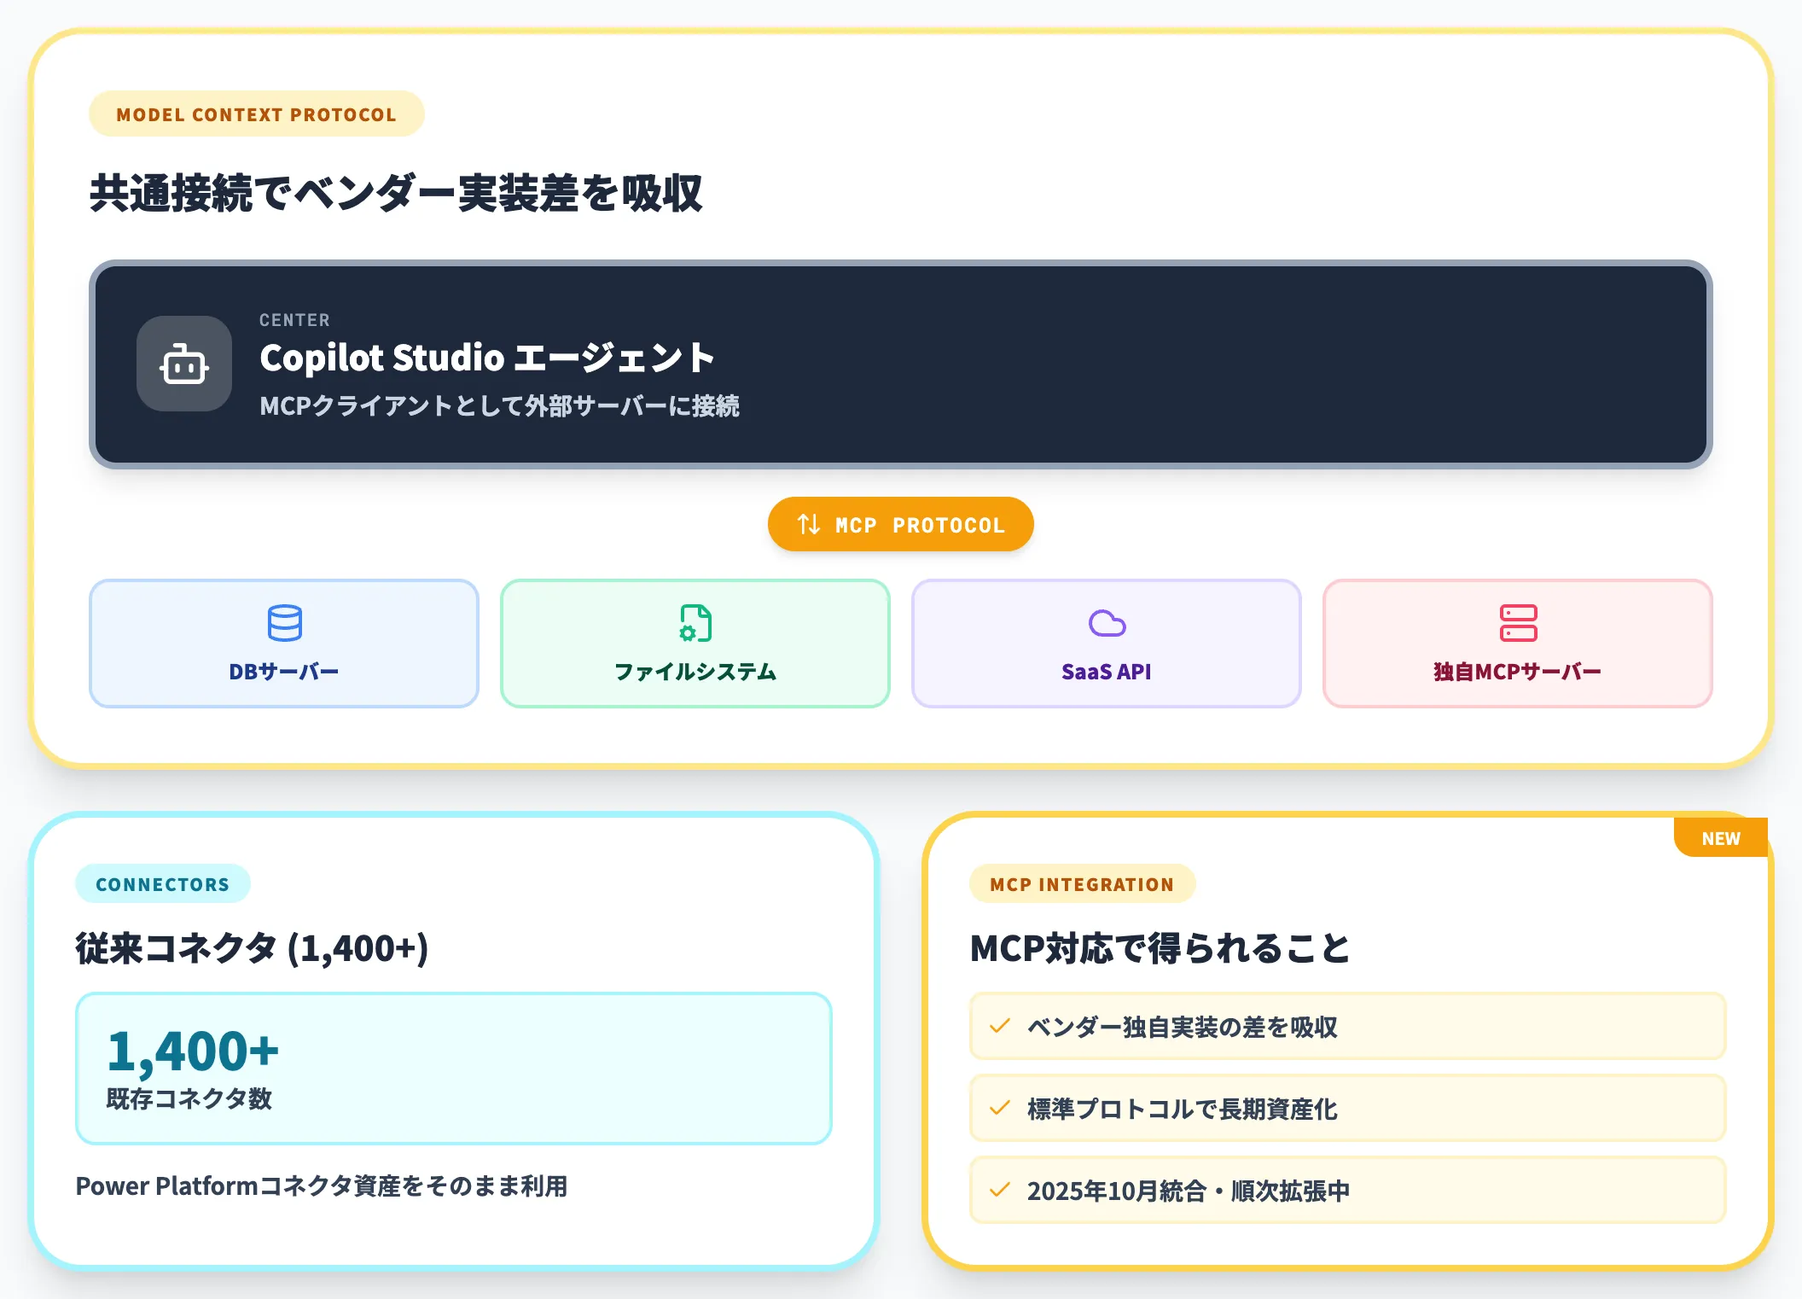Click the Copilot Studio エージェント title
1802x1299 pixels.
487,358
